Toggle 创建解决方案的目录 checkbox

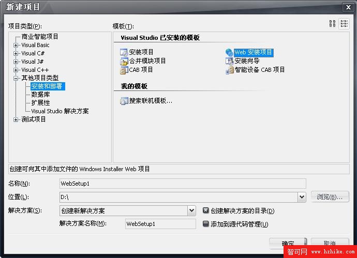(205, 210)
